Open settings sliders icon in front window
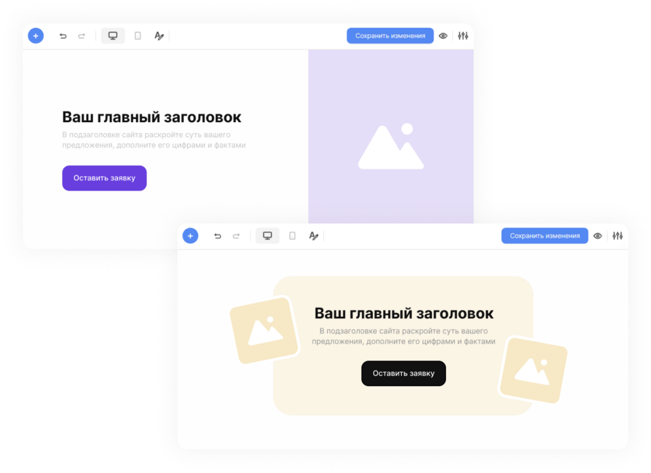Viewport: 651px width, 473px height. (x=617, y=236)
